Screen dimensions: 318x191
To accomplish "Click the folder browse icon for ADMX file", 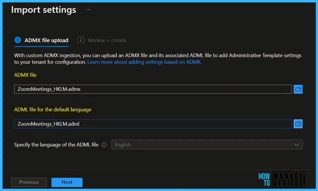I will [x=298, y=89].
